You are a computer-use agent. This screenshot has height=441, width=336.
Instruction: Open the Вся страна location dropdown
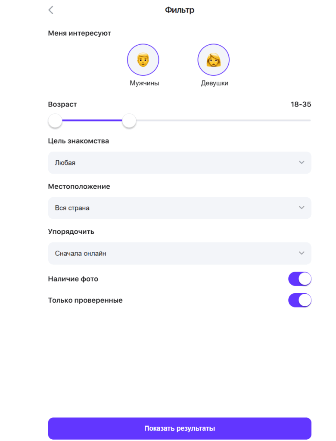180,208
